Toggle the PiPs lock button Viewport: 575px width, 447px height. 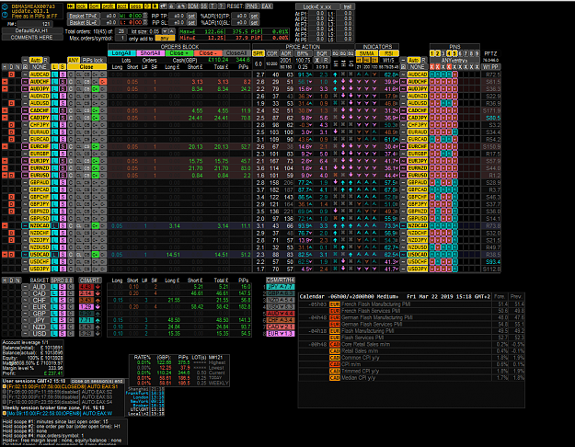tap(93, 60)
